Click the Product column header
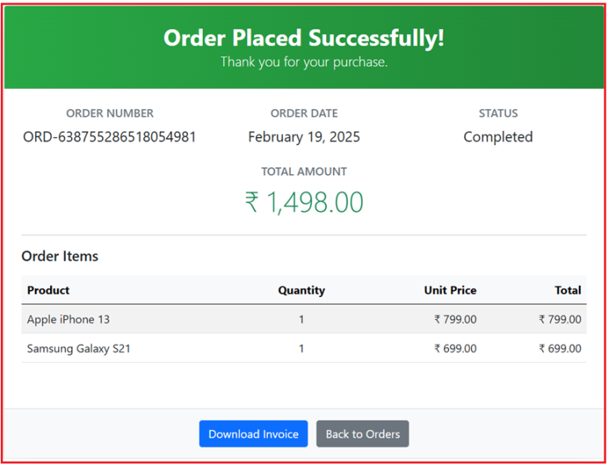The image size is (609, 465). tap(48, 290)
